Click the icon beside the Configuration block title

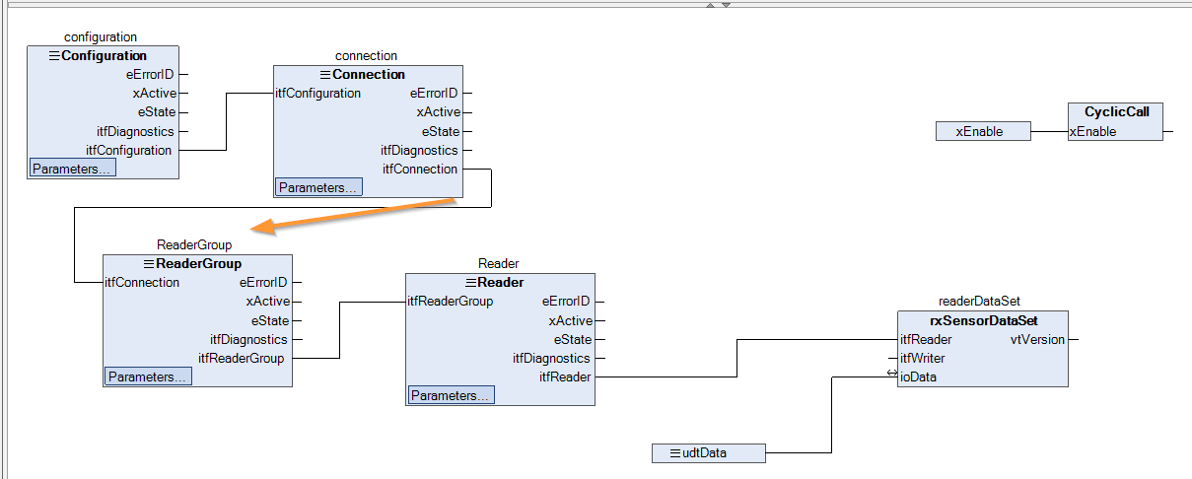tap(54, 56)
